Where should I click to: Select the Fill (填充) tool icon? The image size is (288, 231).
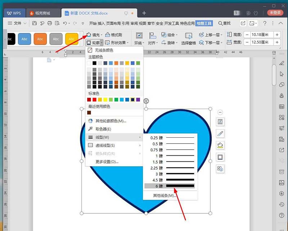click(88, 35)
